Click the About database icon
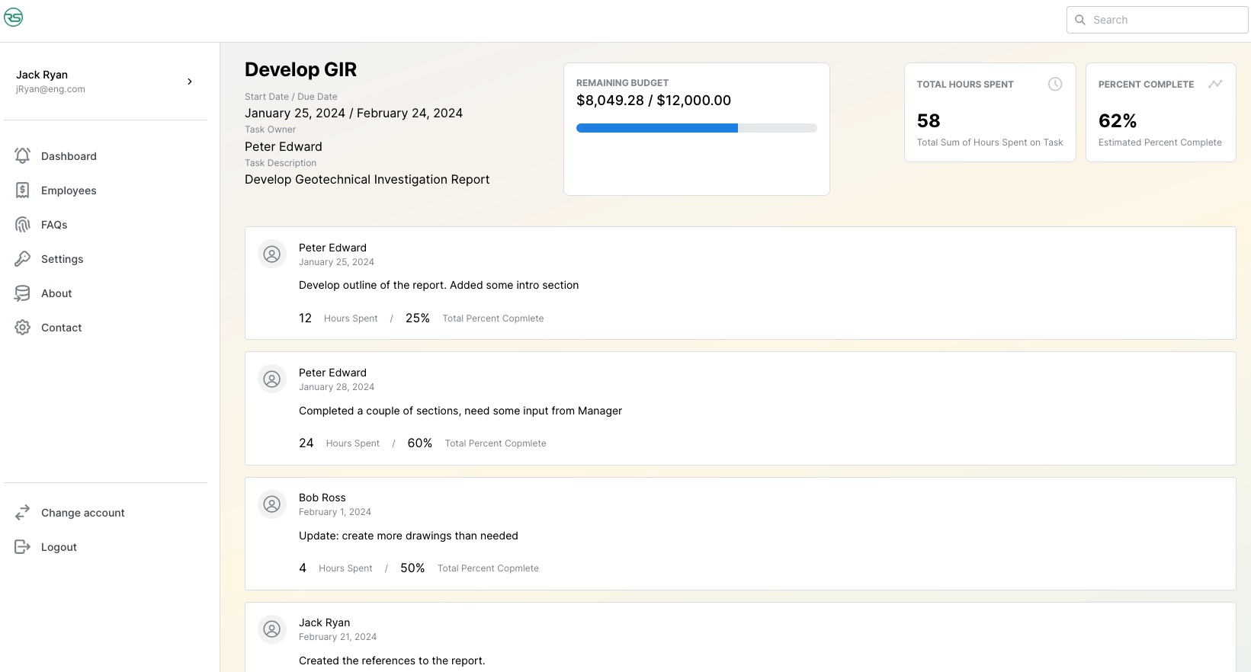 pos(23,293)
